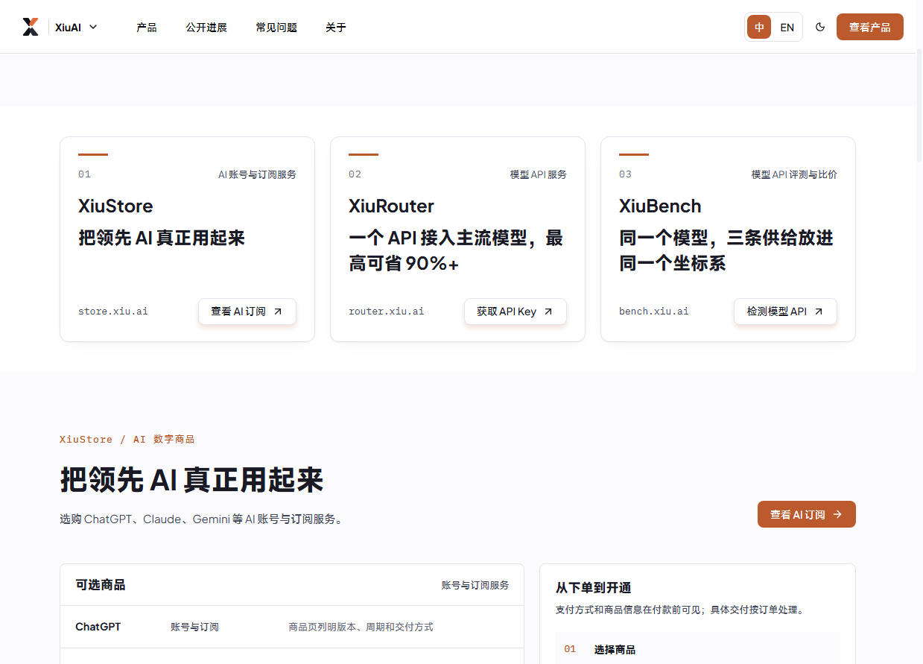Go to 常见问题 in navigation
This screenshot has height=664, width=923.
(276, 28)
